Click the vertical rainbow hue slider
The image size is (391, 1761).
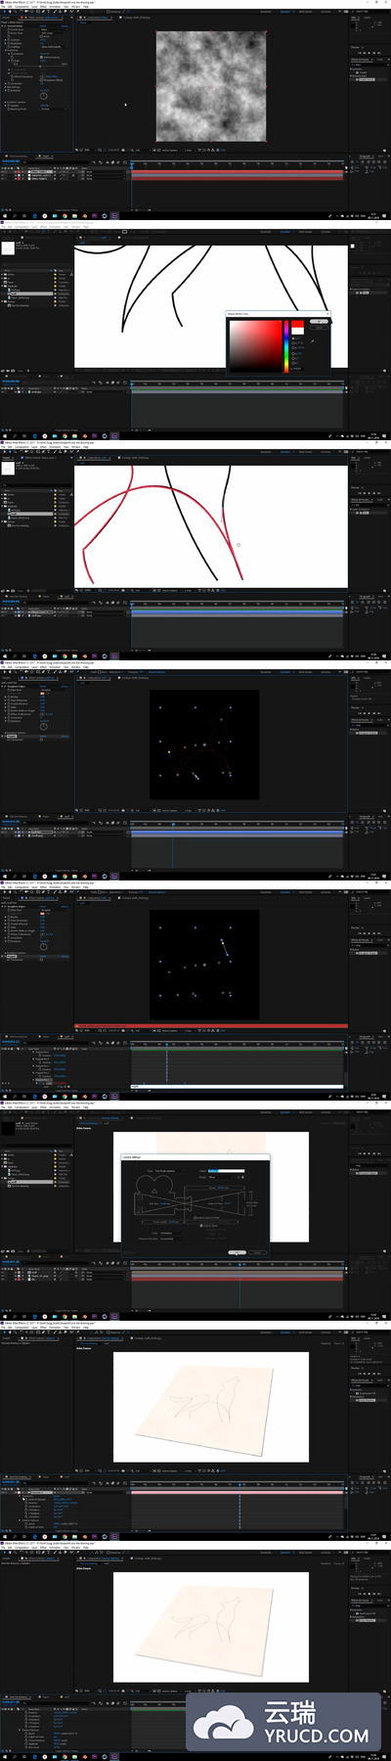tap(286, 344)
